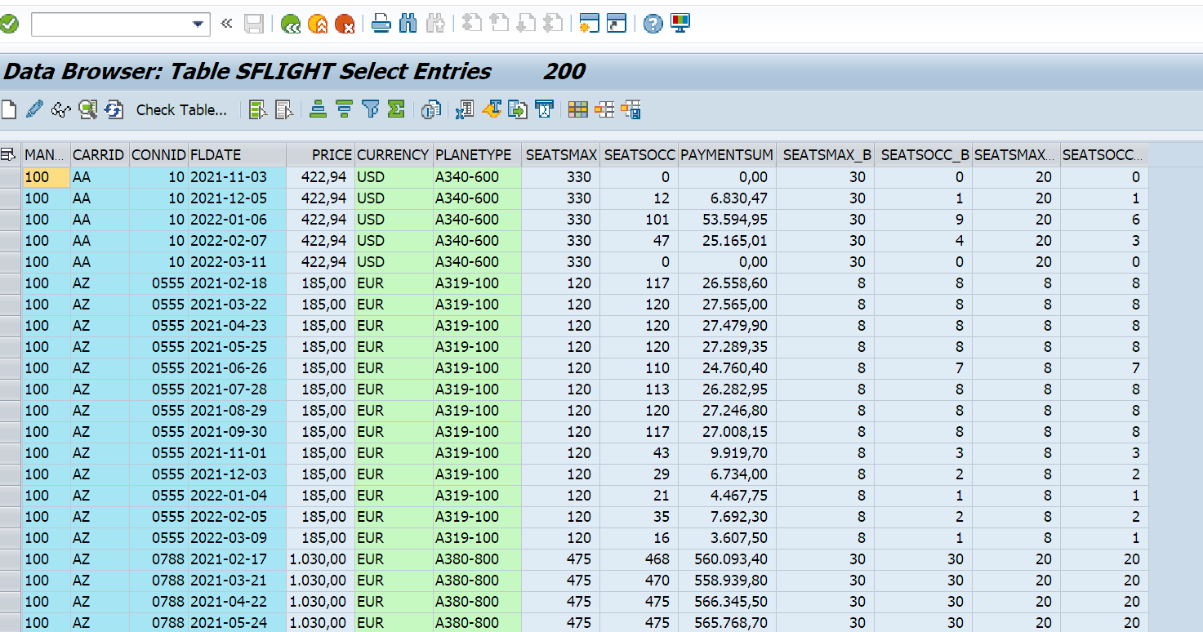Viewport: 1203px width, 632px height.
Task: Open the Help question mark icon
Action: point(651,24)
